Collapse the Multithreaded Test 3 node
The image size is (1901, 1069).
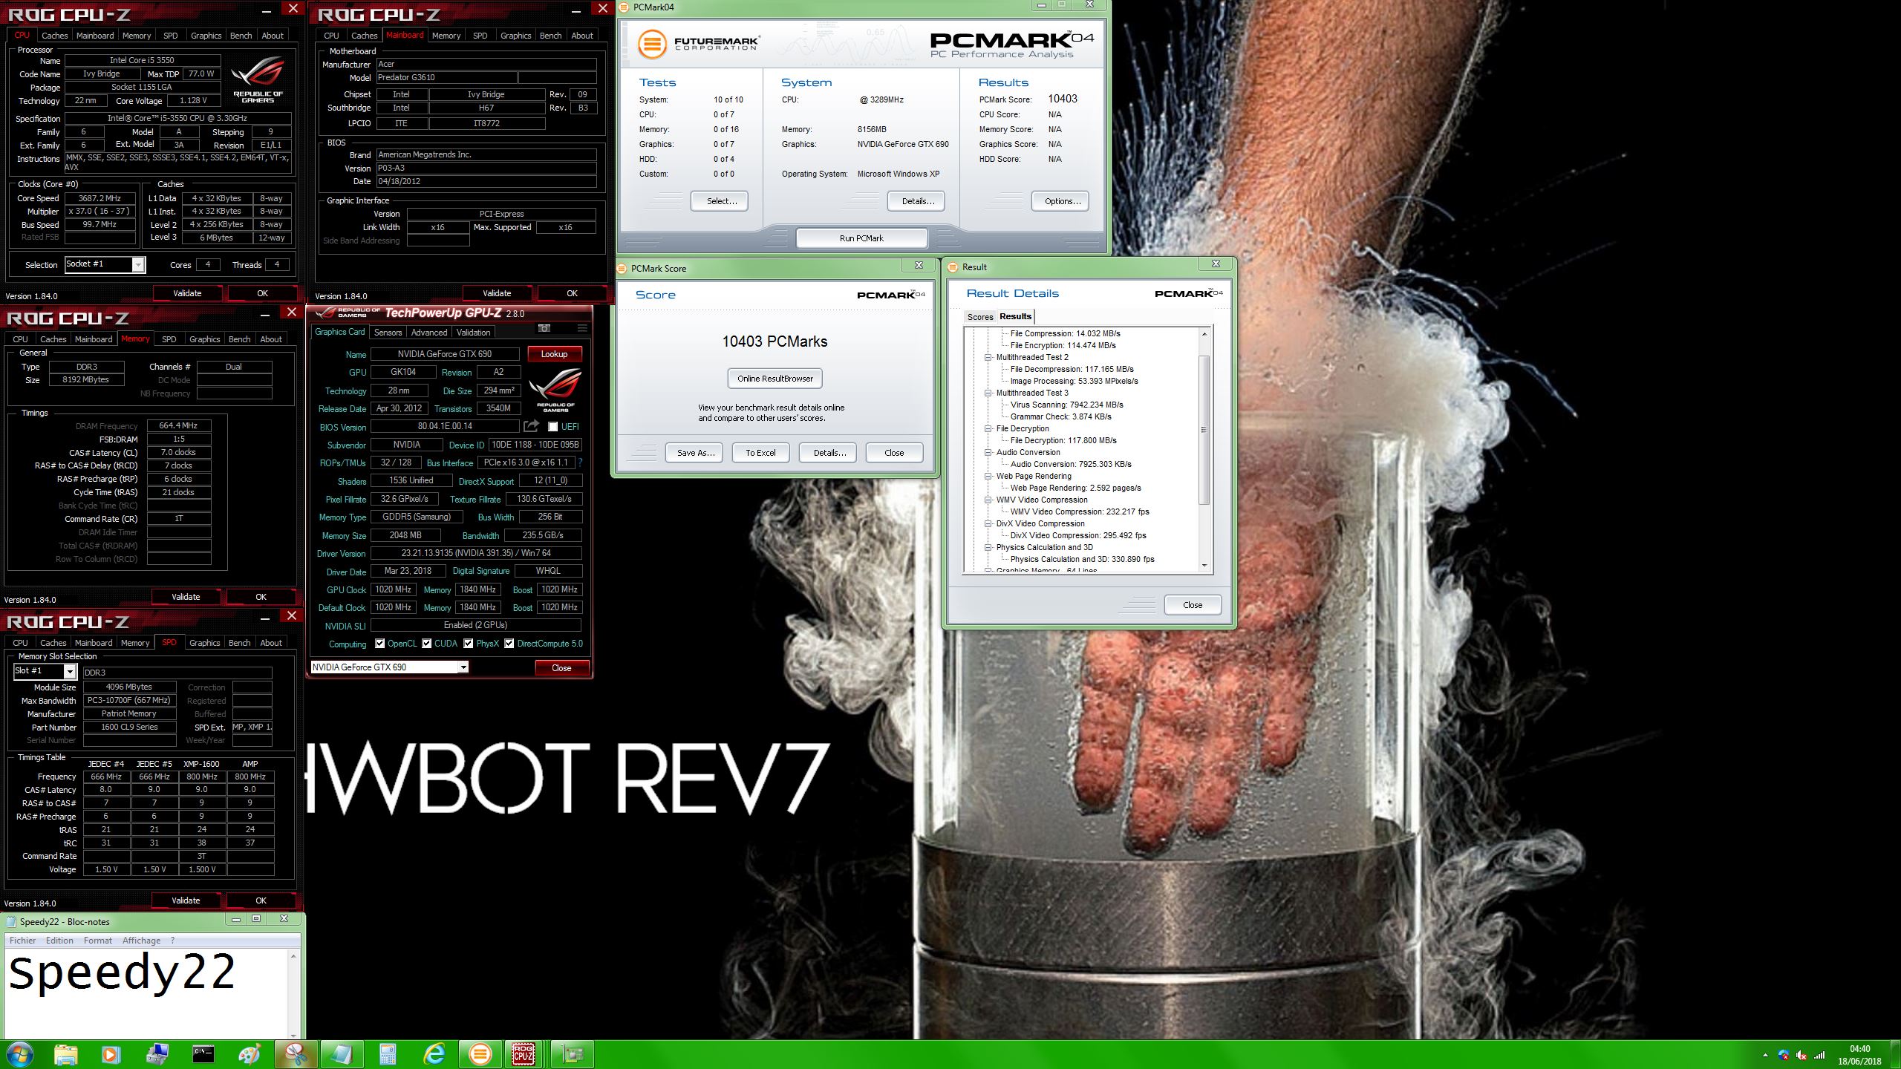pos(988,393)
